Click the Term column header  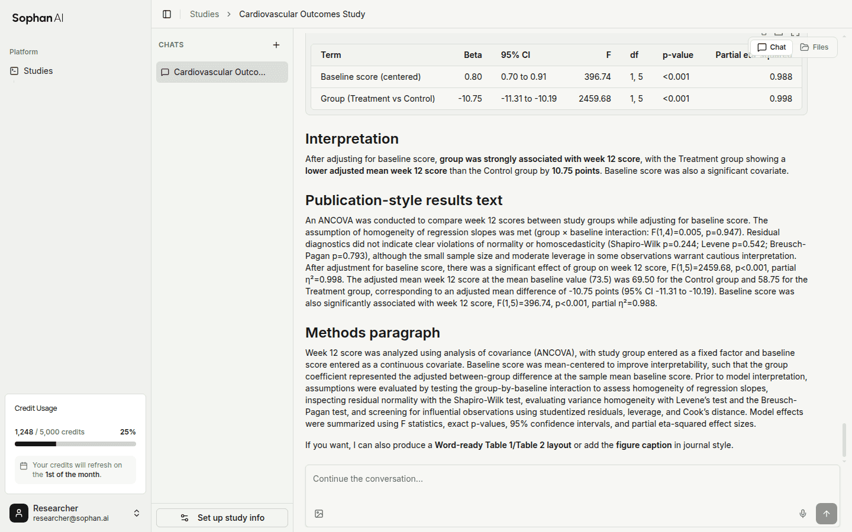pyautogui.click(x=331, y=55)
